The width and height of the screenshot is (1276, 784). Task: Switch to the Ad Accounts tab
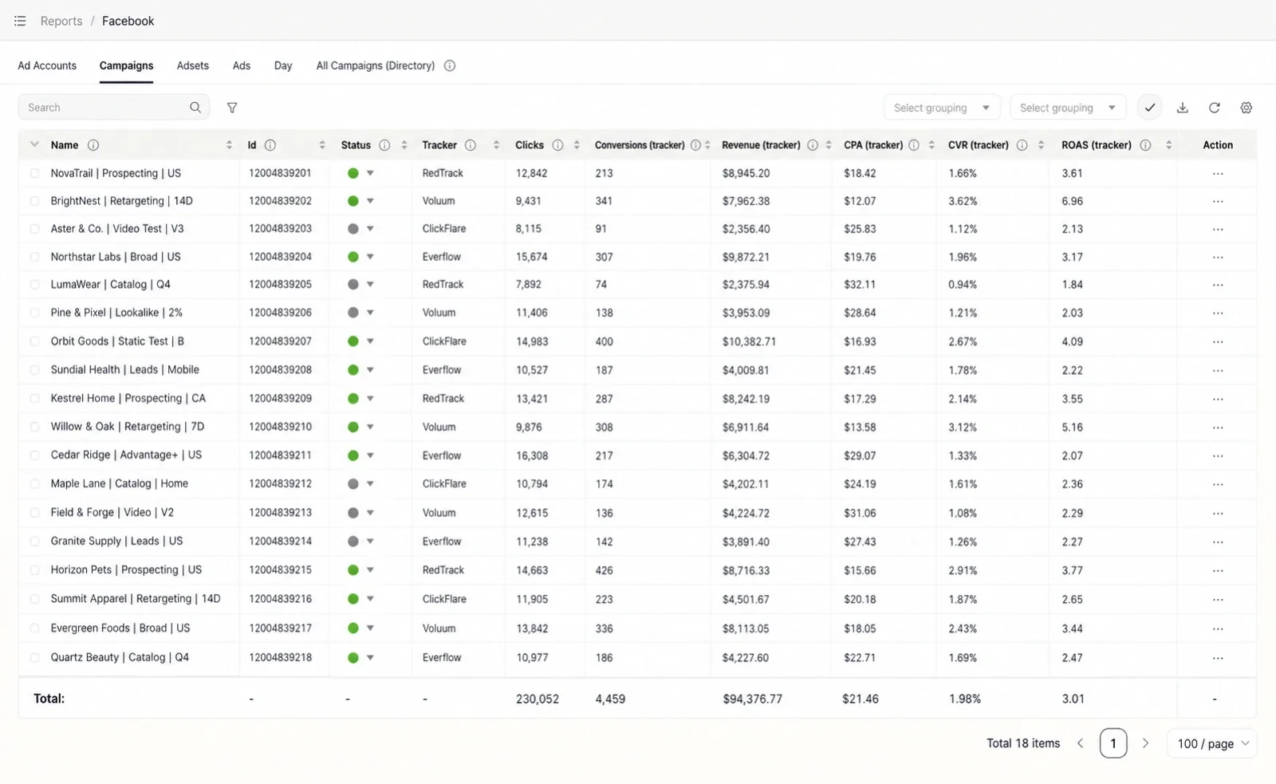47,65
